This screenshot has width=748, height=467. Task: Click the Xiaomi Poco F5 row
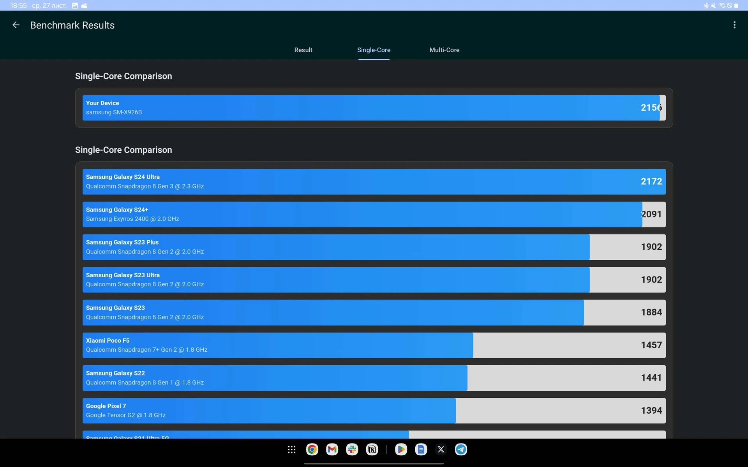point(374,345)
